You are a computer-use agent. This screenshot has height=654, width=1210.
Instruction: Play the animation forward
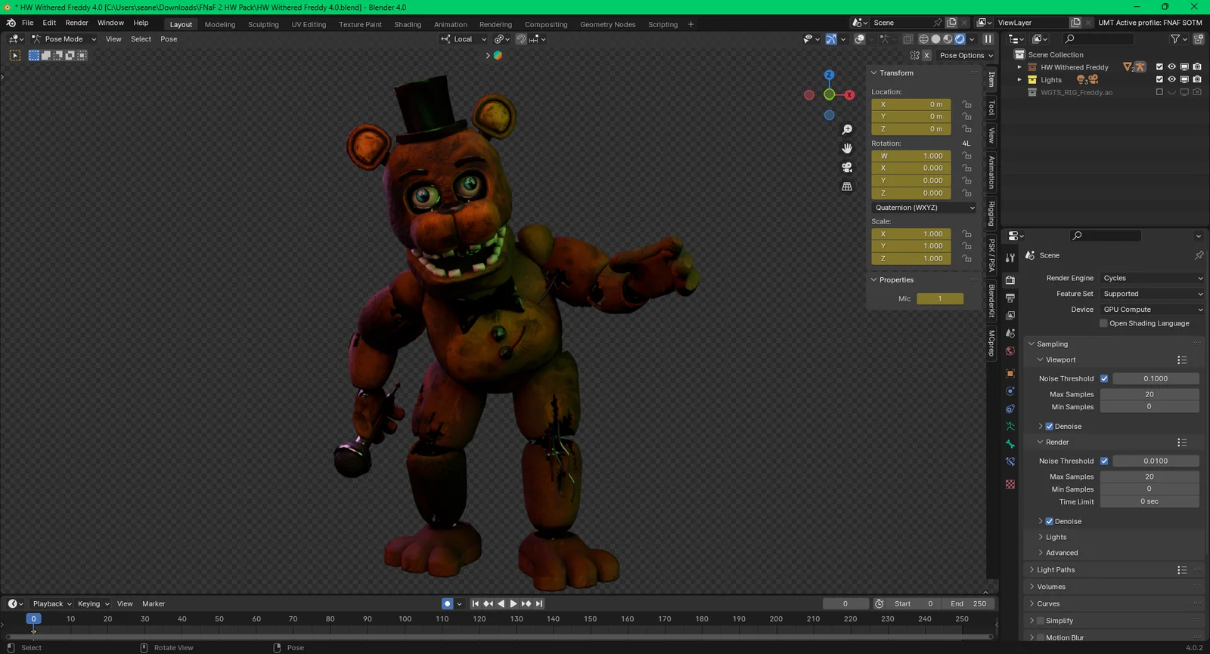click(513, 603)
